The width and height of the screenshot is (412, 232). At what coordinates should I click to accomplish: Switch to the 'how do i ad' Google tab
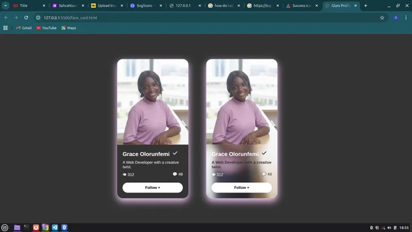[224, 5]
